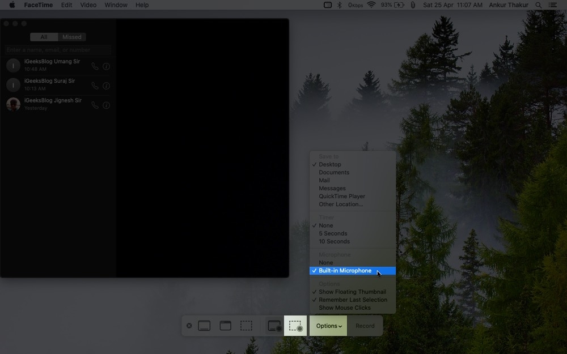Enable Show Mouse Clicks option
Screen dimensions: 567x354
tap(345, 308)
